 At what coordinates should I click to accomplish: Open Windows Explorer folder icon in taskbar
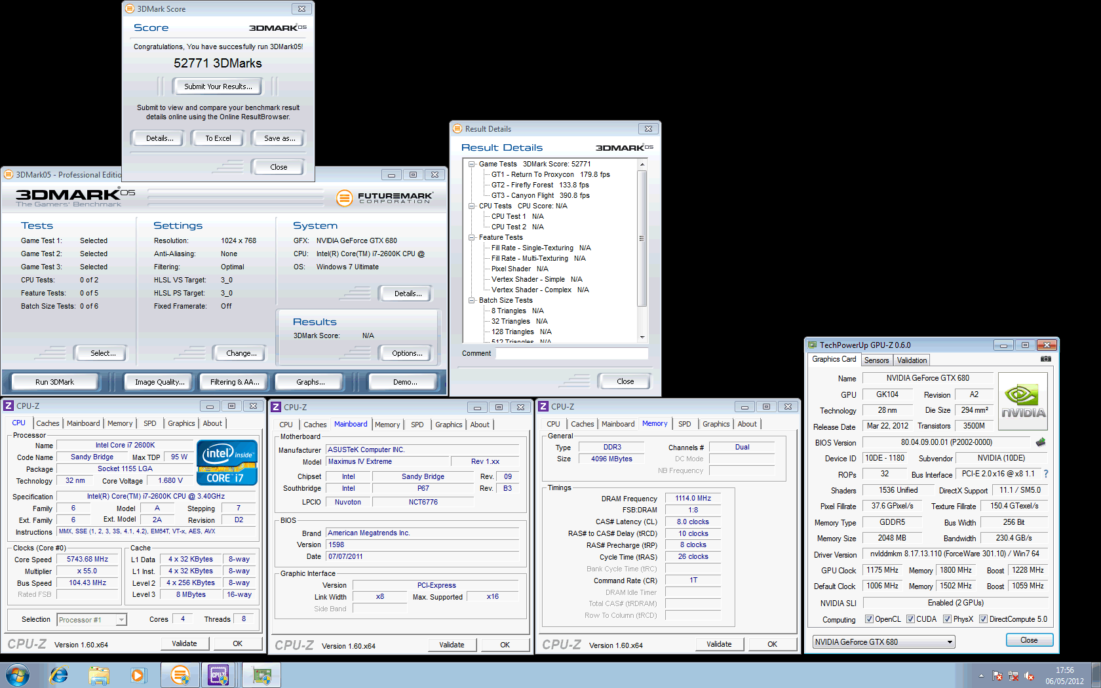(x=99, y=675)
